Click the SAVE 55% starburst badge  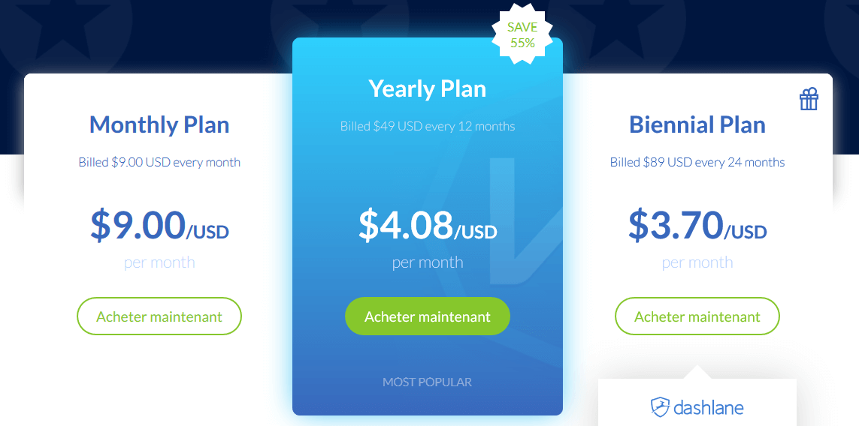pos(522,34)
